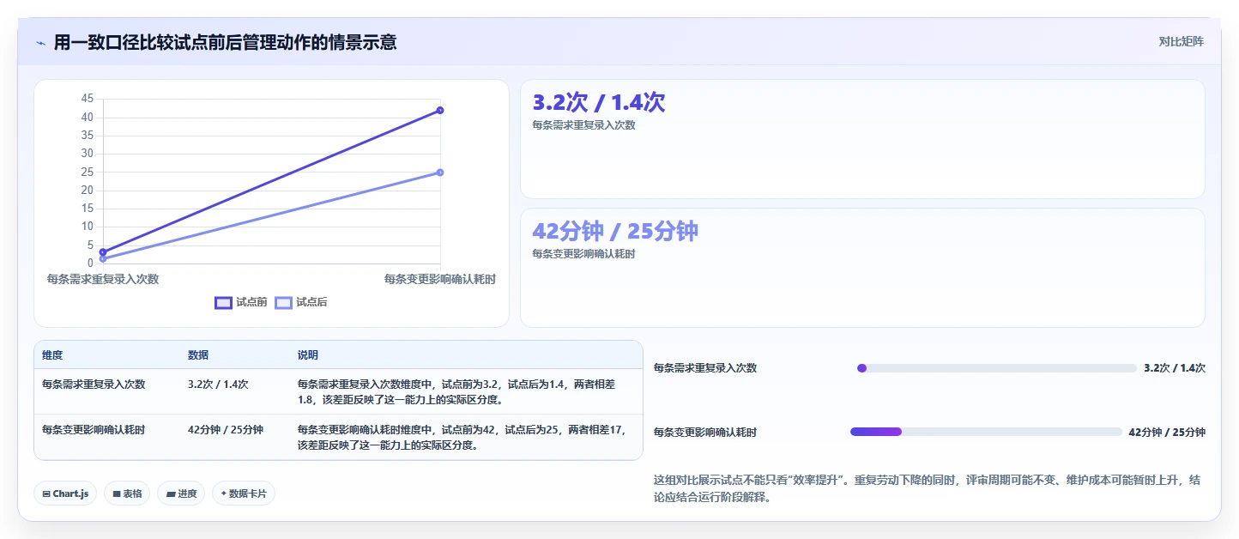Toggle the 试点后 legend swatch
Image resolution: width=1239 pixels, height=539 pixels.
click(x=283, y=302)
